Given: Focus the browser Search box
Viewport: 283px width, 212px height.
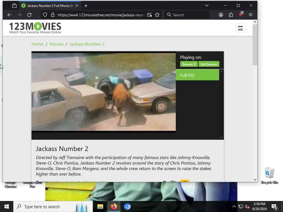Looking at the screenshot, I should coord(187,15).
